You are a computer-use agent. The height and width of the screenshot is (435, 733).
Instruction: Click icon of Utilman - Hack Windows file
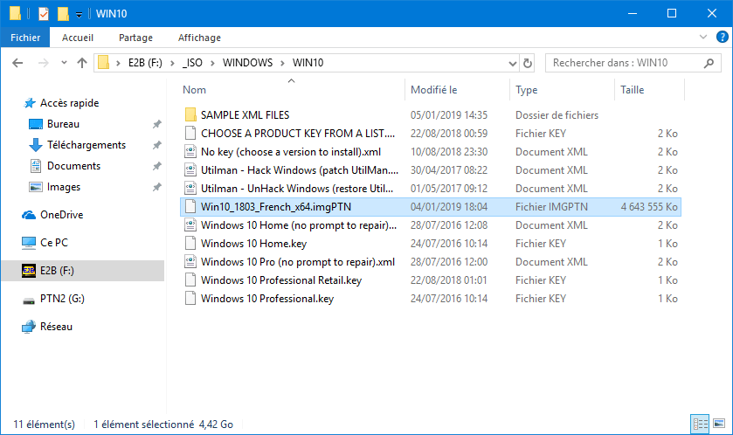190,170
